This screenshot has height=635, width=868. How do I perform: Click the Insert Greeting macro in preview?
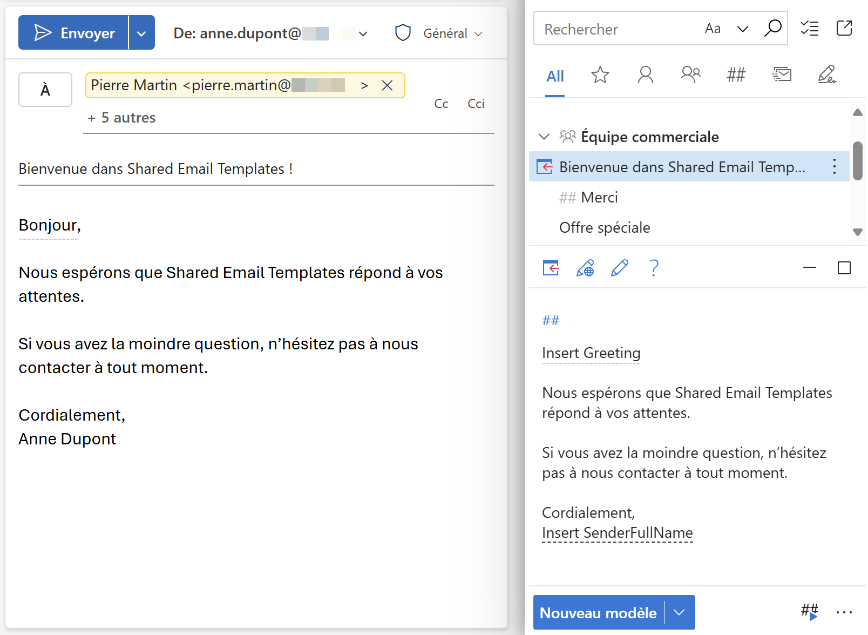click(x=591, y=353)
